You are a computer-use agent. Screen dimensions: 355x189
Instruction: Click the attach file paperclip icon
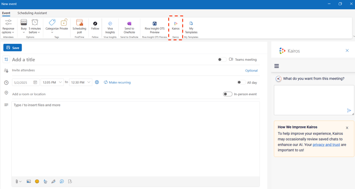pyautogui.click(x=17, y=181)
